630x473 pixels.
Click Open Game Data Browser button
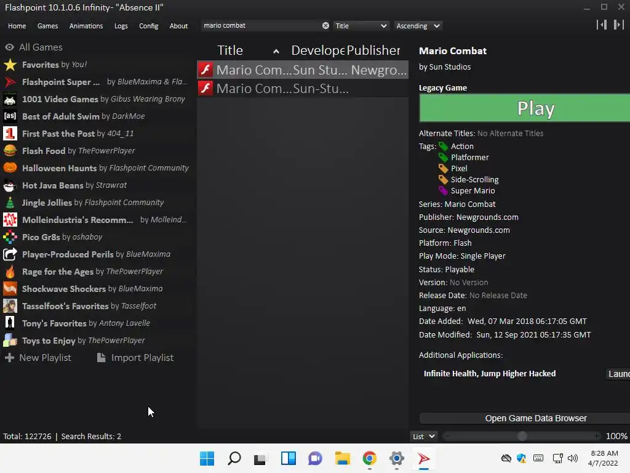point(524,418)
